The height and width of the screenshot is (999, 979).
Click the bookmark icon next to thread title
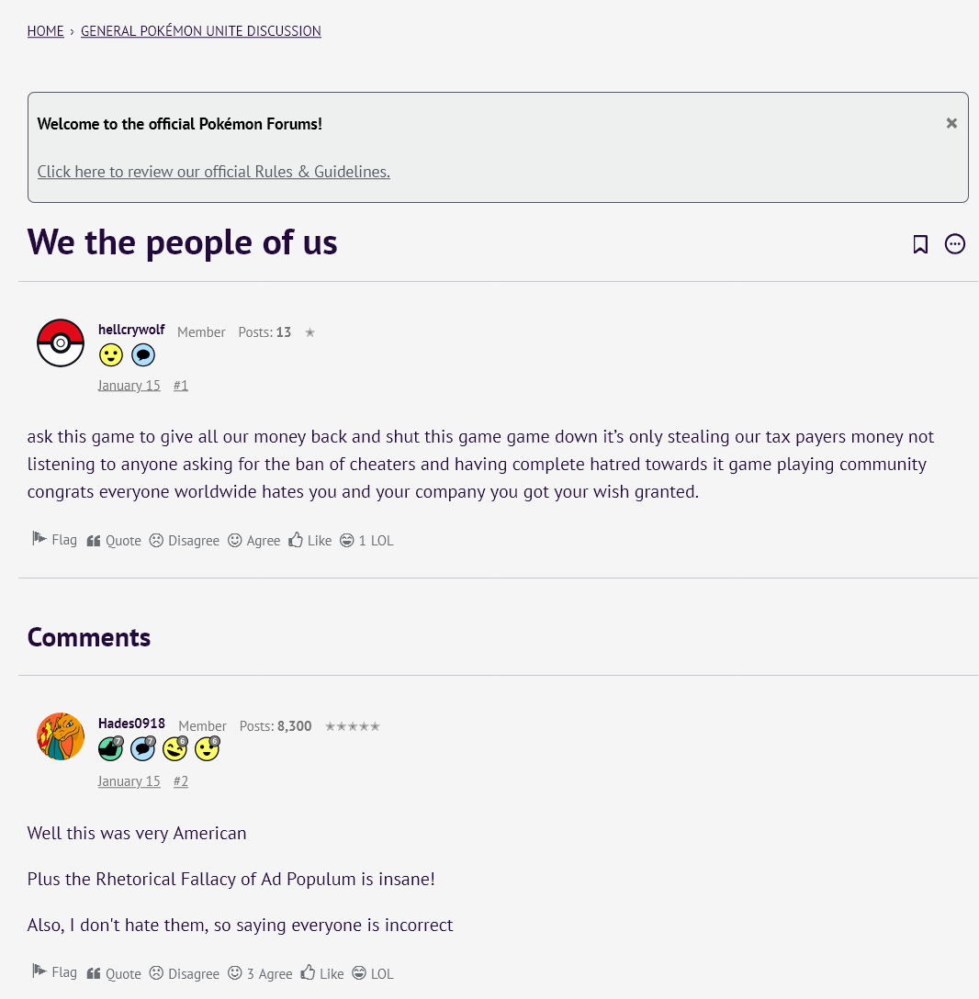click(920, 243)
